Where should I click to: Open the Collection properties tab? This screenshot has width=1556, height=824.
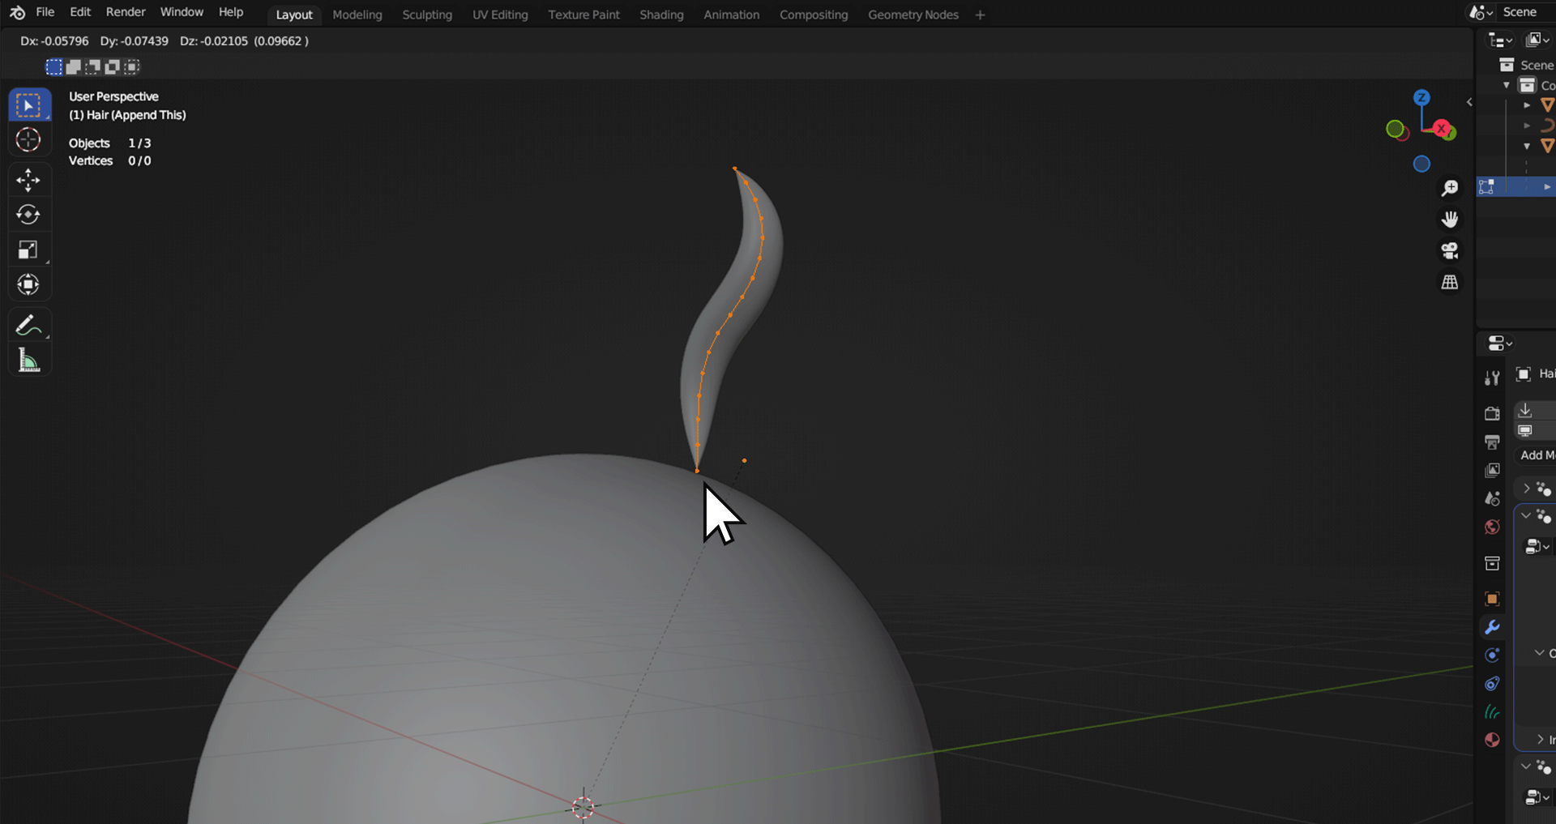1492,563
